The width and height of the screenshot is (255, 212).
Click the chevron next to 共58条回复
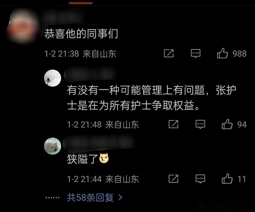click(x=120, y=197)
